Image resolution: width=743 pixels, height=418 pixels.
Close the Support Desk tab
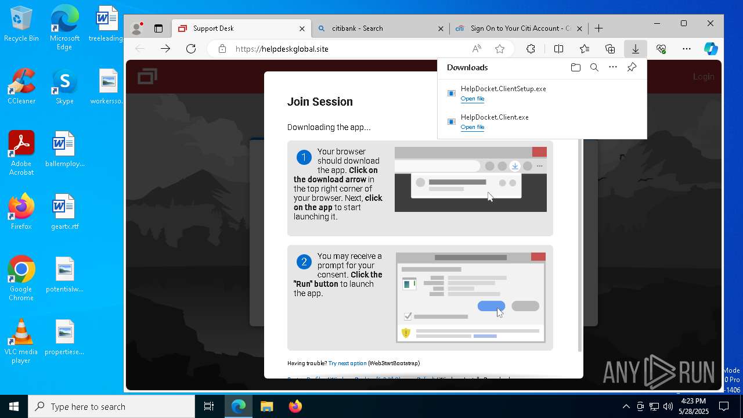pyautogui.click(x=302, y=28)
